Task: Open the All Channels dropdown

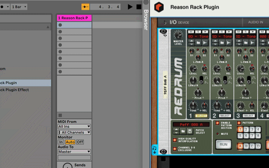Action: (x=74, y=132)
